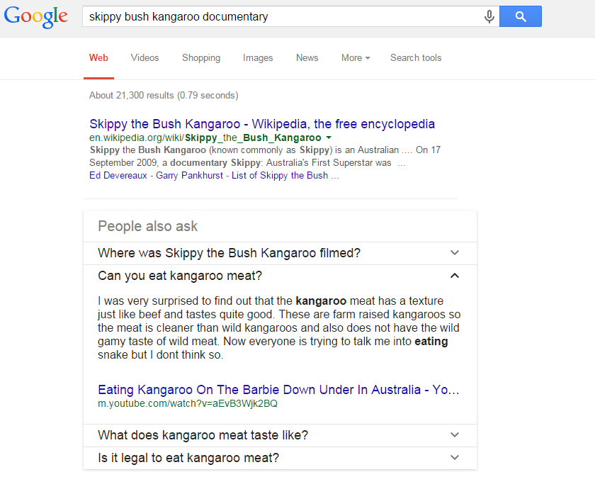Expand "Is it legal to eat kangaroo meat?"

(x=280, y=458)
